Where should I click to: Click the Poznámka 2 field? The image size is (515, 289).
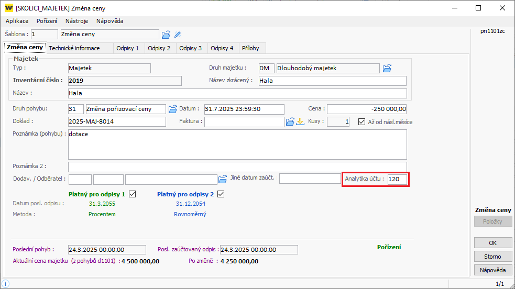point(237,166)
